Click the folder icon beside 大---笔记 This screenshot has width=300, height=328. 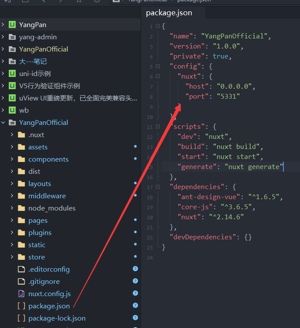coord(12,62)
